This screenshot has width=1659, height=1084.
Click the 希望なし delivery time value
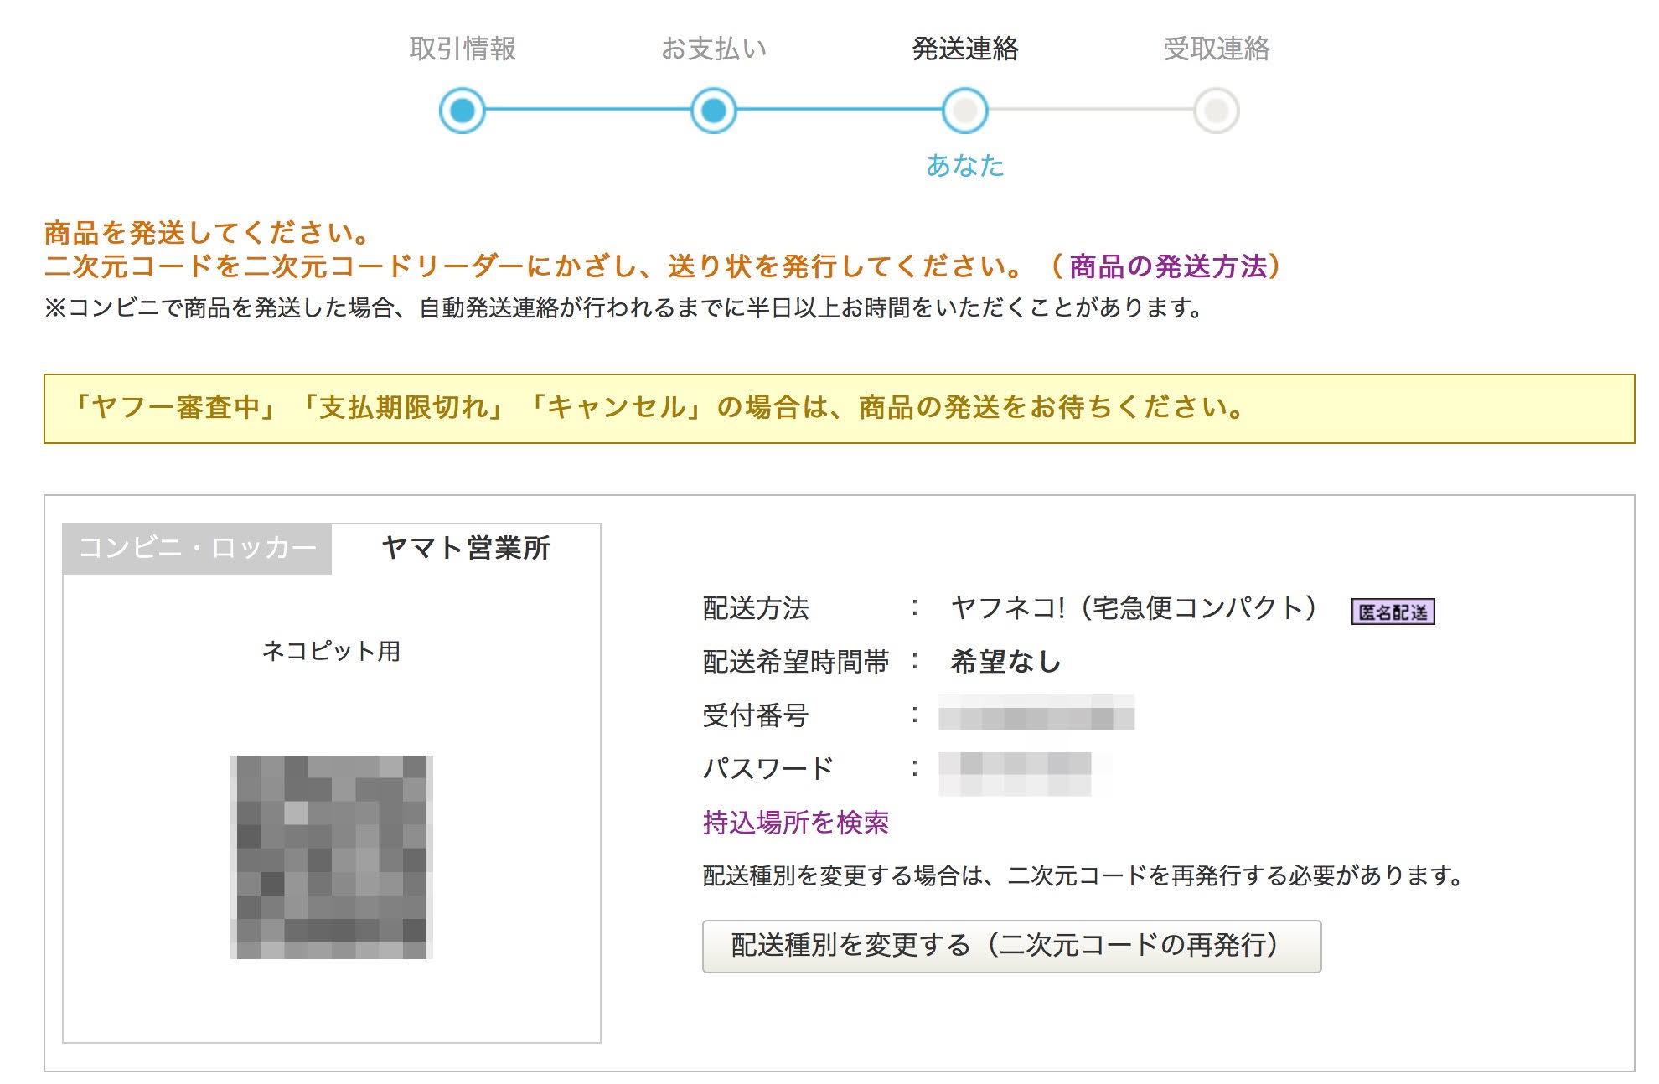[x=1006, y=662]
